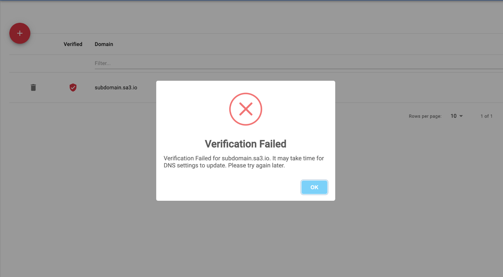Click 'DNS settings' text in the dialog

coord(181,166)
